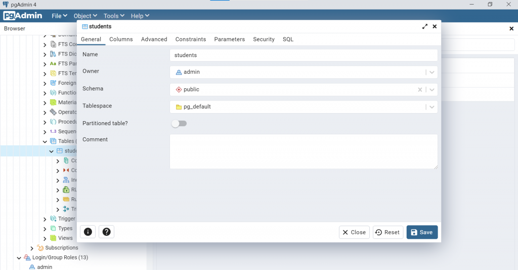Expand the Functions tree node

click(45, 93)
